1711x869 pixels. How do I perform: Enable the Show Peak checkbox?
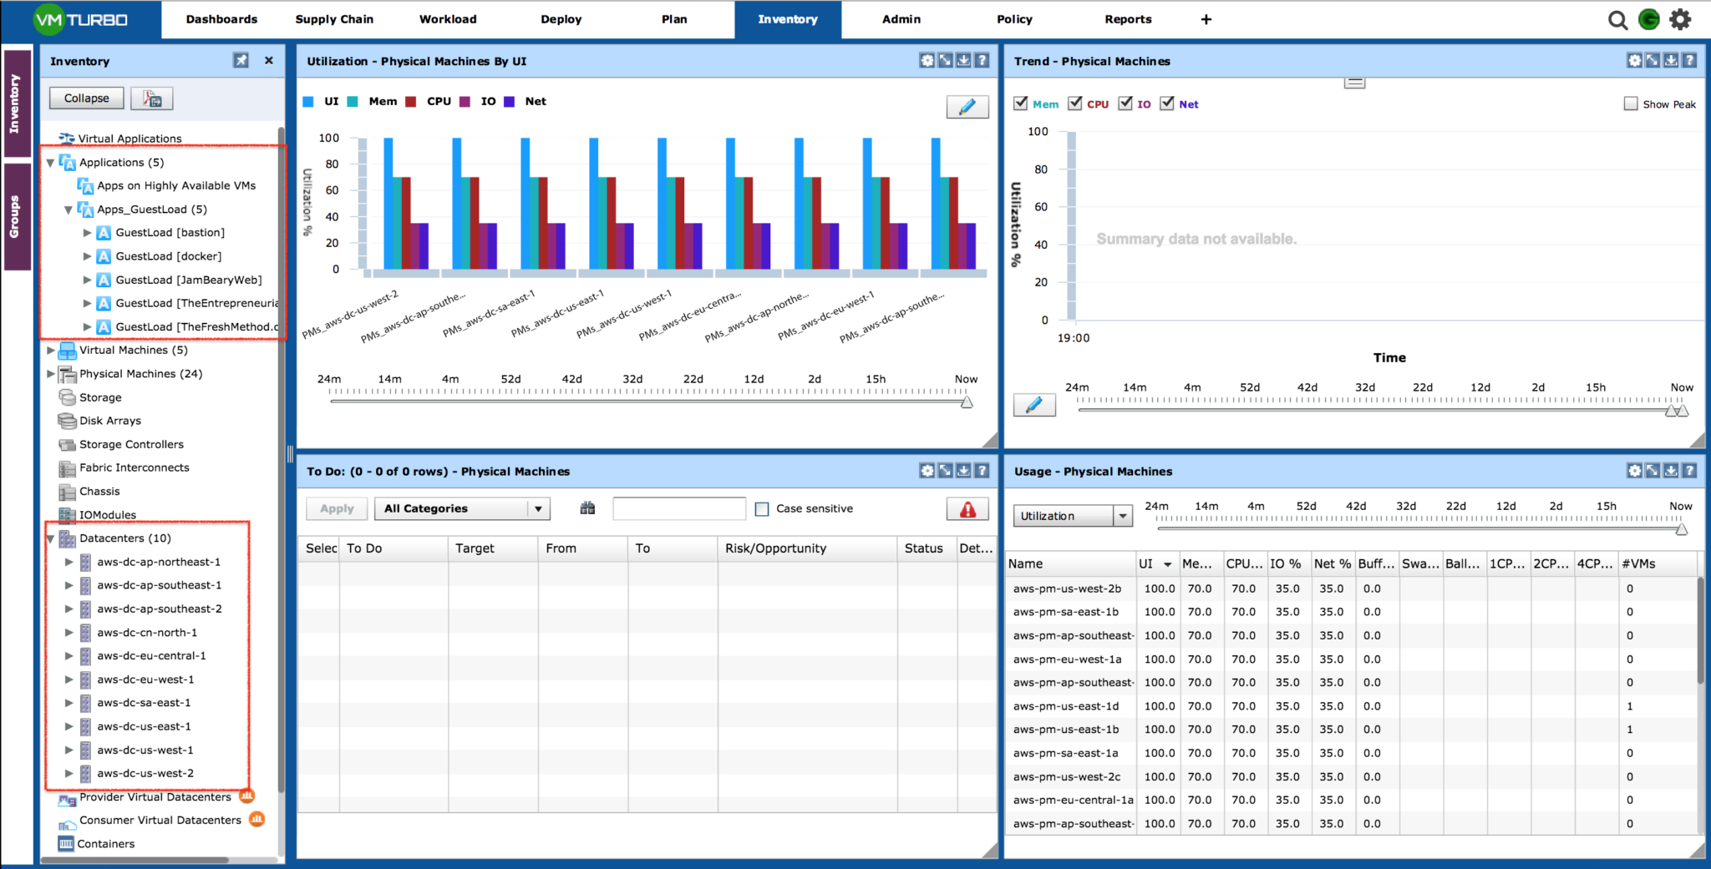coord(1630,104)
